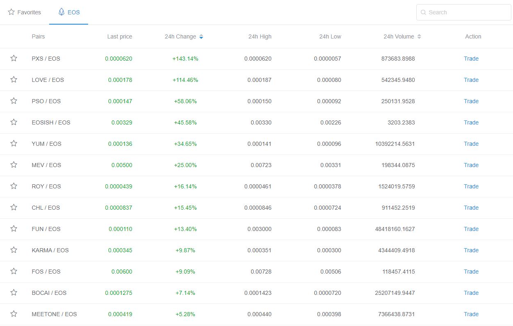
Task: Favorite the MEV / EOS pair star
Action: pyautogui.click(x=14, y=165)
